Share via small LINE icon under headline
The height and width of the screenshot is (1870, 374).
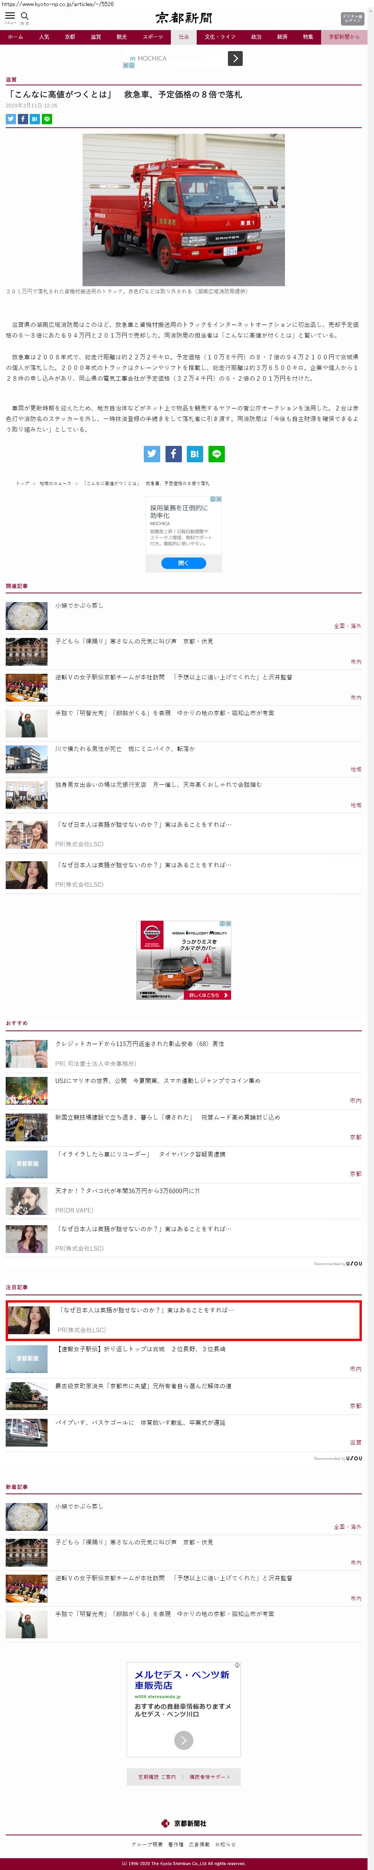point(47,119)
